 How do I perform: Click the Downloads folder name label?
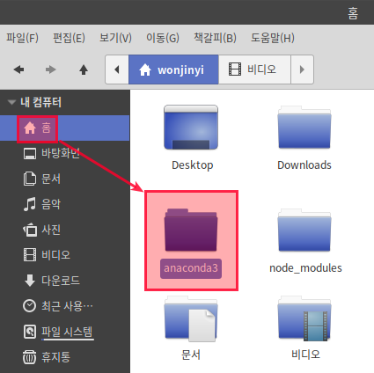(x=304, y=165)
